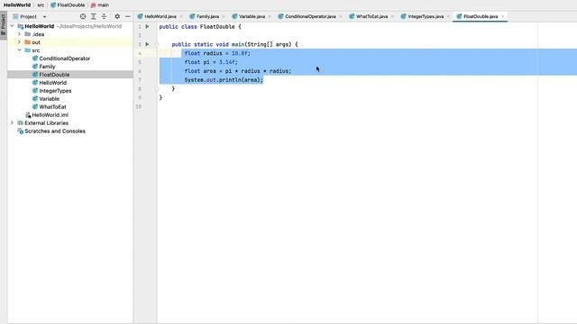Select HelloWorld.iml file in project tree

[50, 115]
